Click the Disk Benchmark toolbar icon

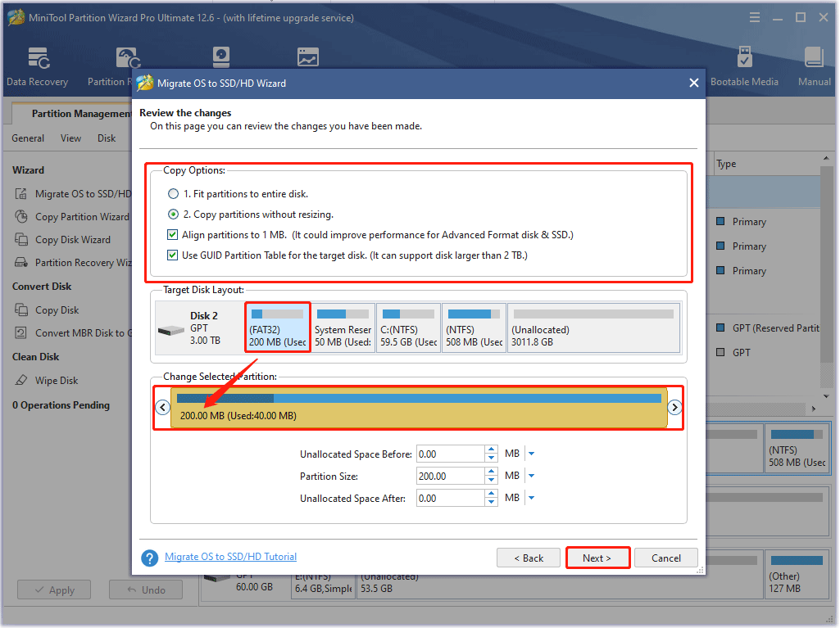click(221, 56)
